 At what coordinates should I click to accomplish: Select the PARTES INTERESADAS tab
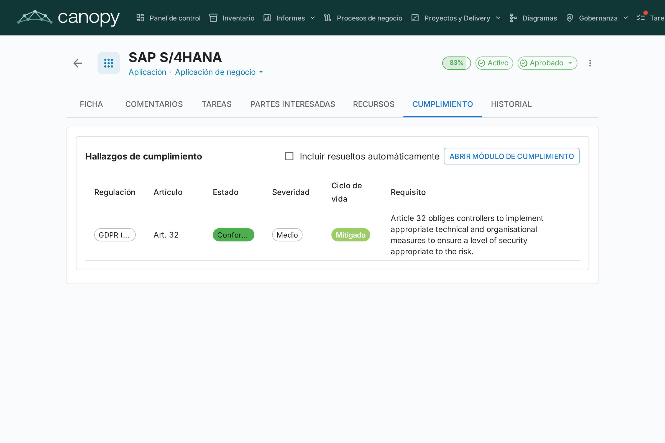(293, 104)
